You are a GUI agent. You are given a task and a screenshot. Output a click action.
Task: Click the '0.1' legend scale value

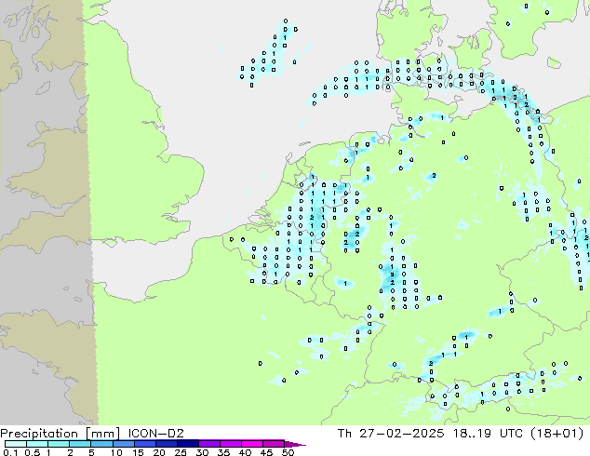[x=10, y=452]
